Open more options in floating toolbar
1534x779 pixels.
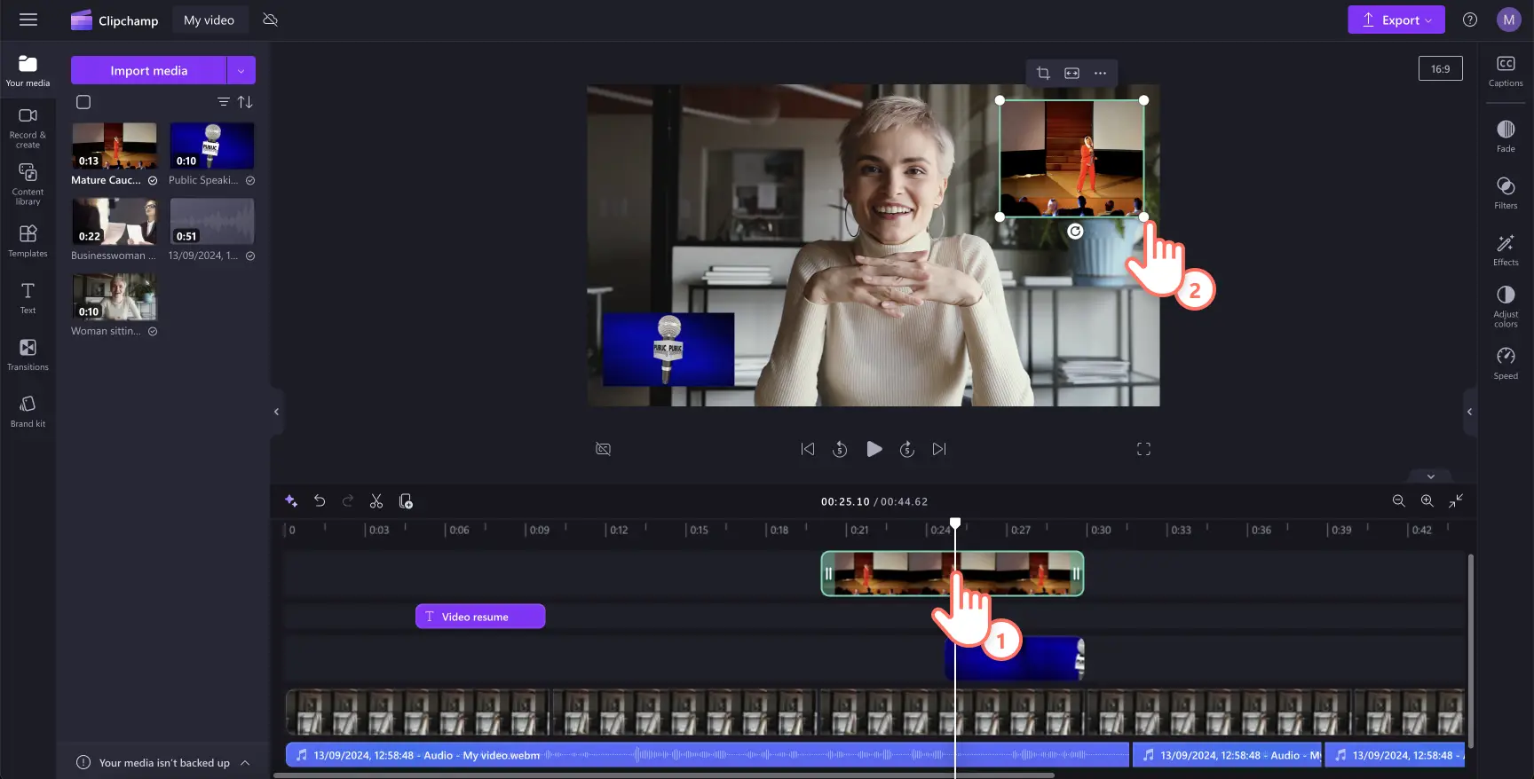point(1100,73)
